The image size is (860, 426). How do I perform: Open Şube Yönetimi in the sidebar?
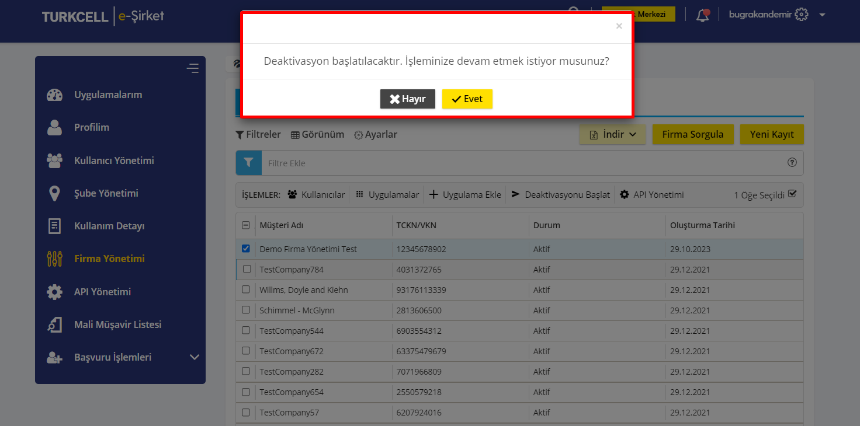(x=106, y=193)
